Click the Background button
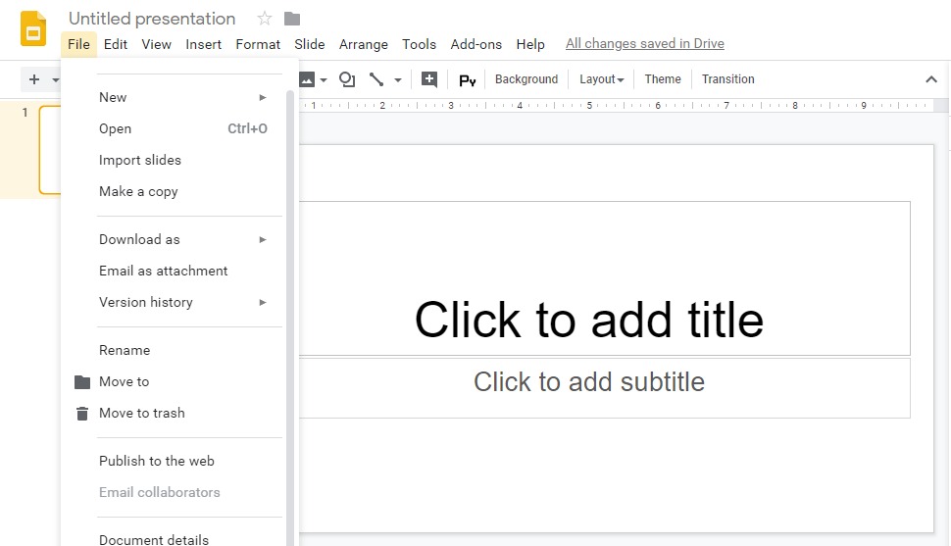This screenshot has height=546, width=951. click(526, 78)
